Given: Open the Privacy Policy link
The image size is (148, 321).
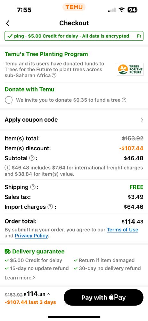Looking at the screenshot, I should pyautogui.click(x=31, y=236).
